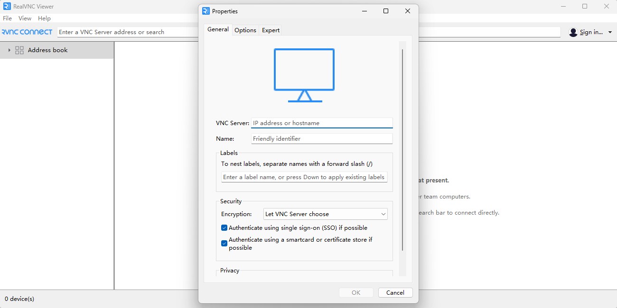
Task: Uncheck smartcard or certificate store authentication
Action: [224, 244]
